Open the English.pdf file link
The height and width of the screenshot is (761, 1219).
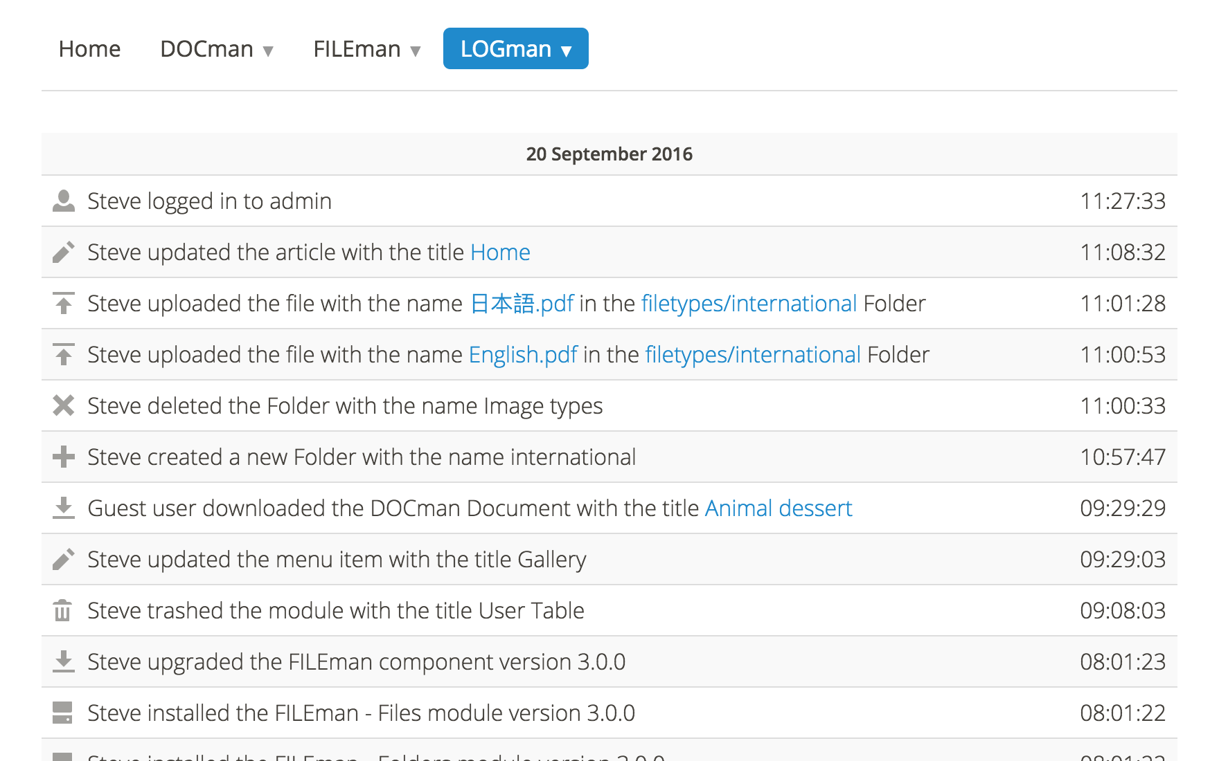(x=523, y=355)
